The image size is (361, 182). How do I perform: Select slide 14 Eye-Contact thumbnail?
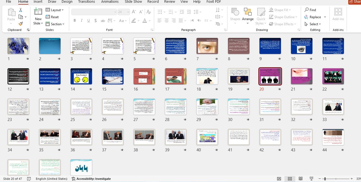point(81,76)
